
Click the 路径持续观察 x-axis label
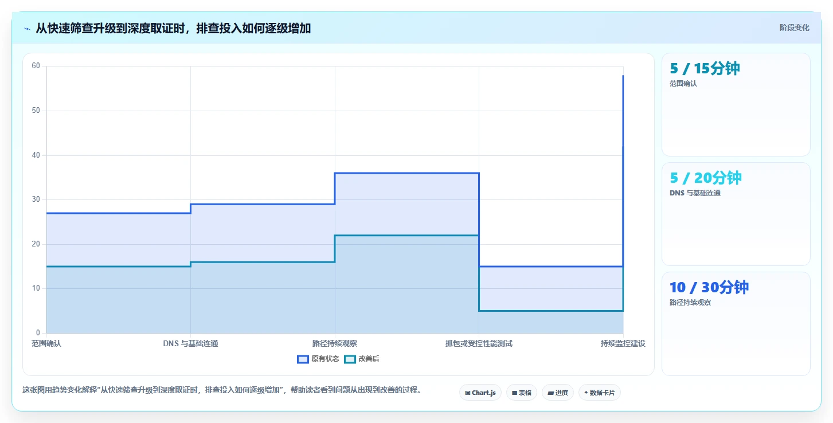click(x=335, y=343)
